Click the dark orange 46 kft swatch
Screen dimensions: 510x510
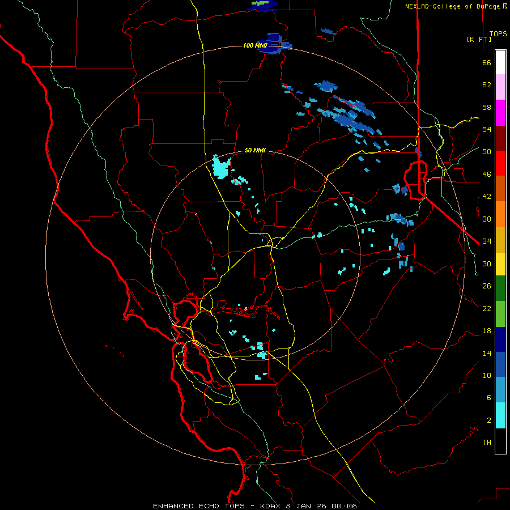(500, 189)
